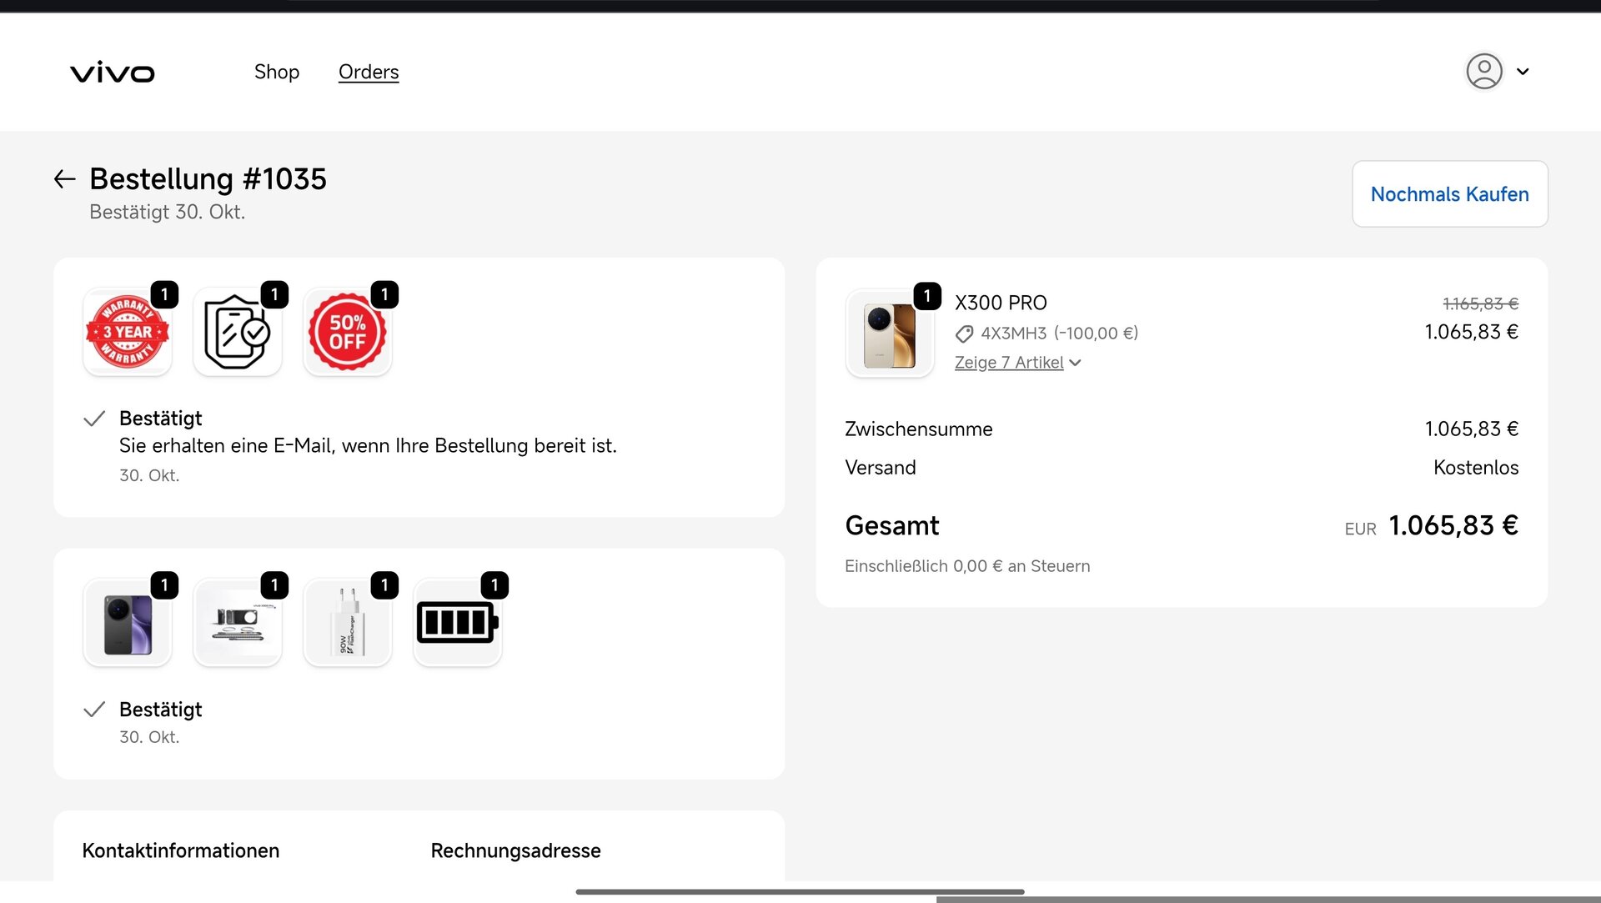The image size is (1601, 903).
Task: Click the 90W FlashCharge charger thumbnail
Action: coord(348,623)
